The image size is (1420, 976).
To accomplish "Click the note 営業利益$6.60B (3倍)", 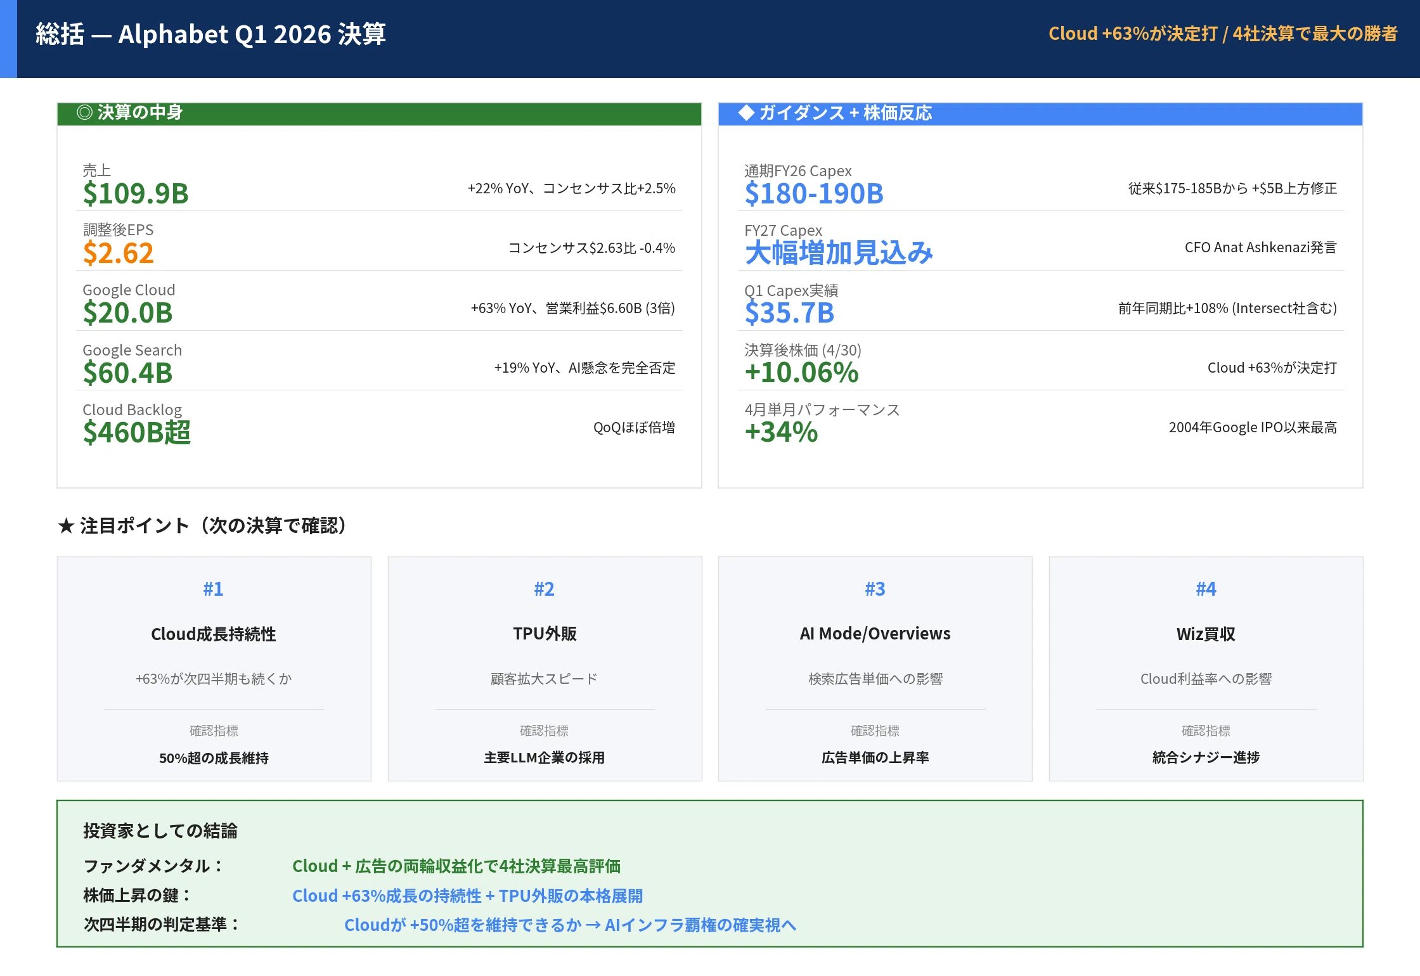I will 610,308.
